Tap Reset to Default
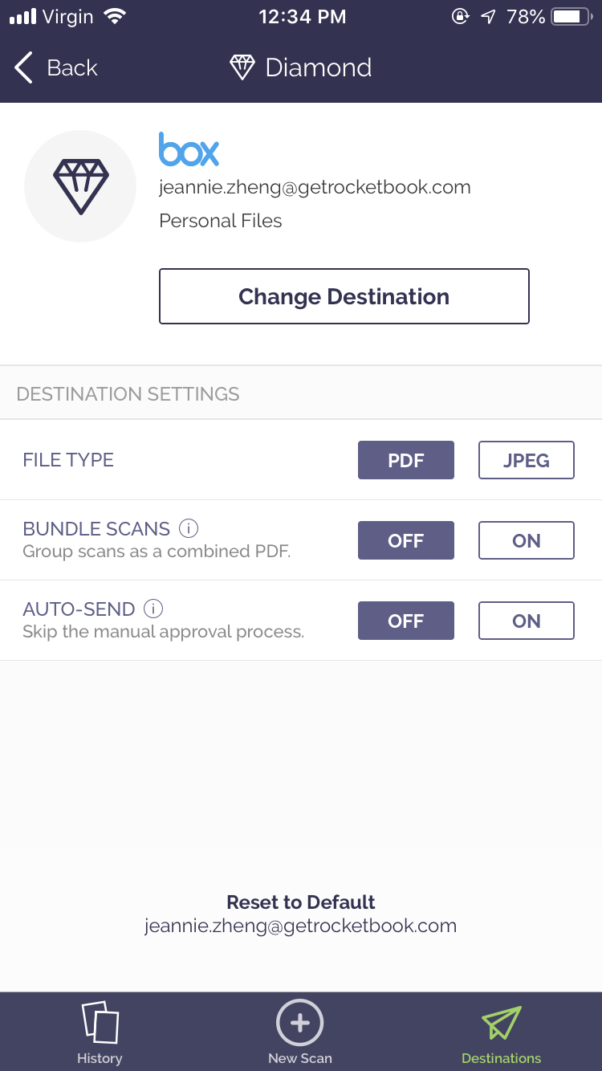 pos(301,902)
